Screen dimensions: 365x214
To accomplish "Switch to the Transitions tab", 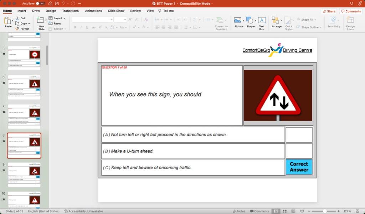I will pos(70,11).
